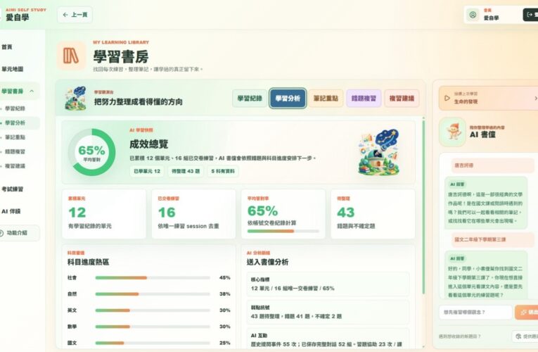This screenshot has height=352, width=538.
Task: Click the 上一頁 back button
Action: click(x=75, y=15)
